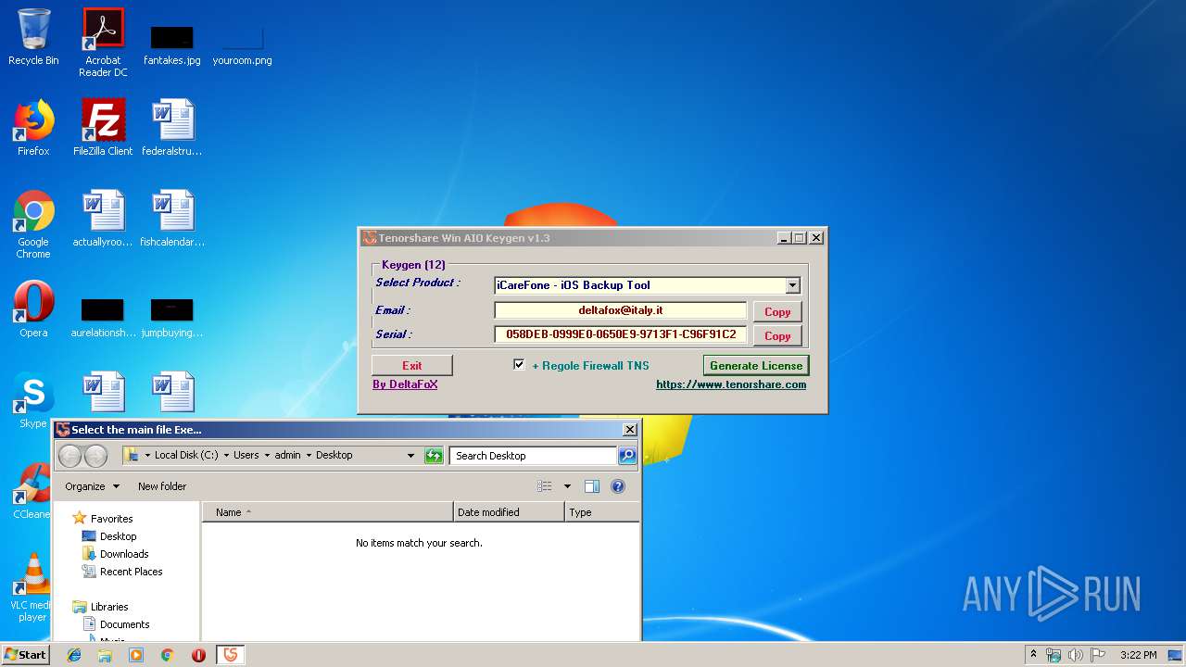Change view mode in file dialog
The image size is (1186, 667).
tap(545, 486)
